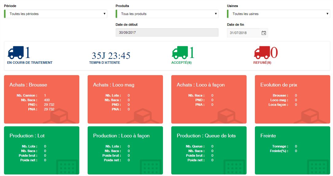
Task: Click the building icon in Production : Lot card
Action: click(x=67, y=167)
